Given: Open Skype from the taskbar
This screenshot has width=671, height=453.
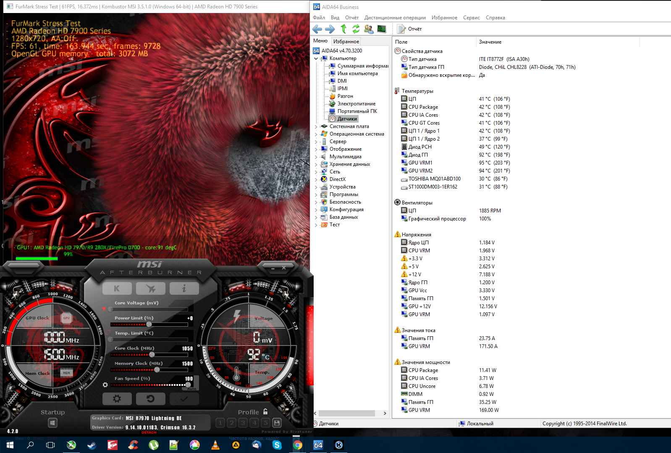Looking at the screenshot, I should click(277, 445).
